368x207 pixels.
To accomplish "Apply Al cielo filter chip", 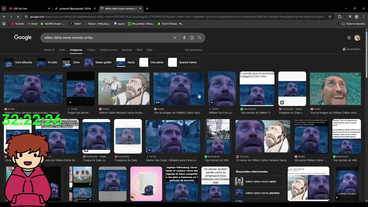I will click(48, 62).
